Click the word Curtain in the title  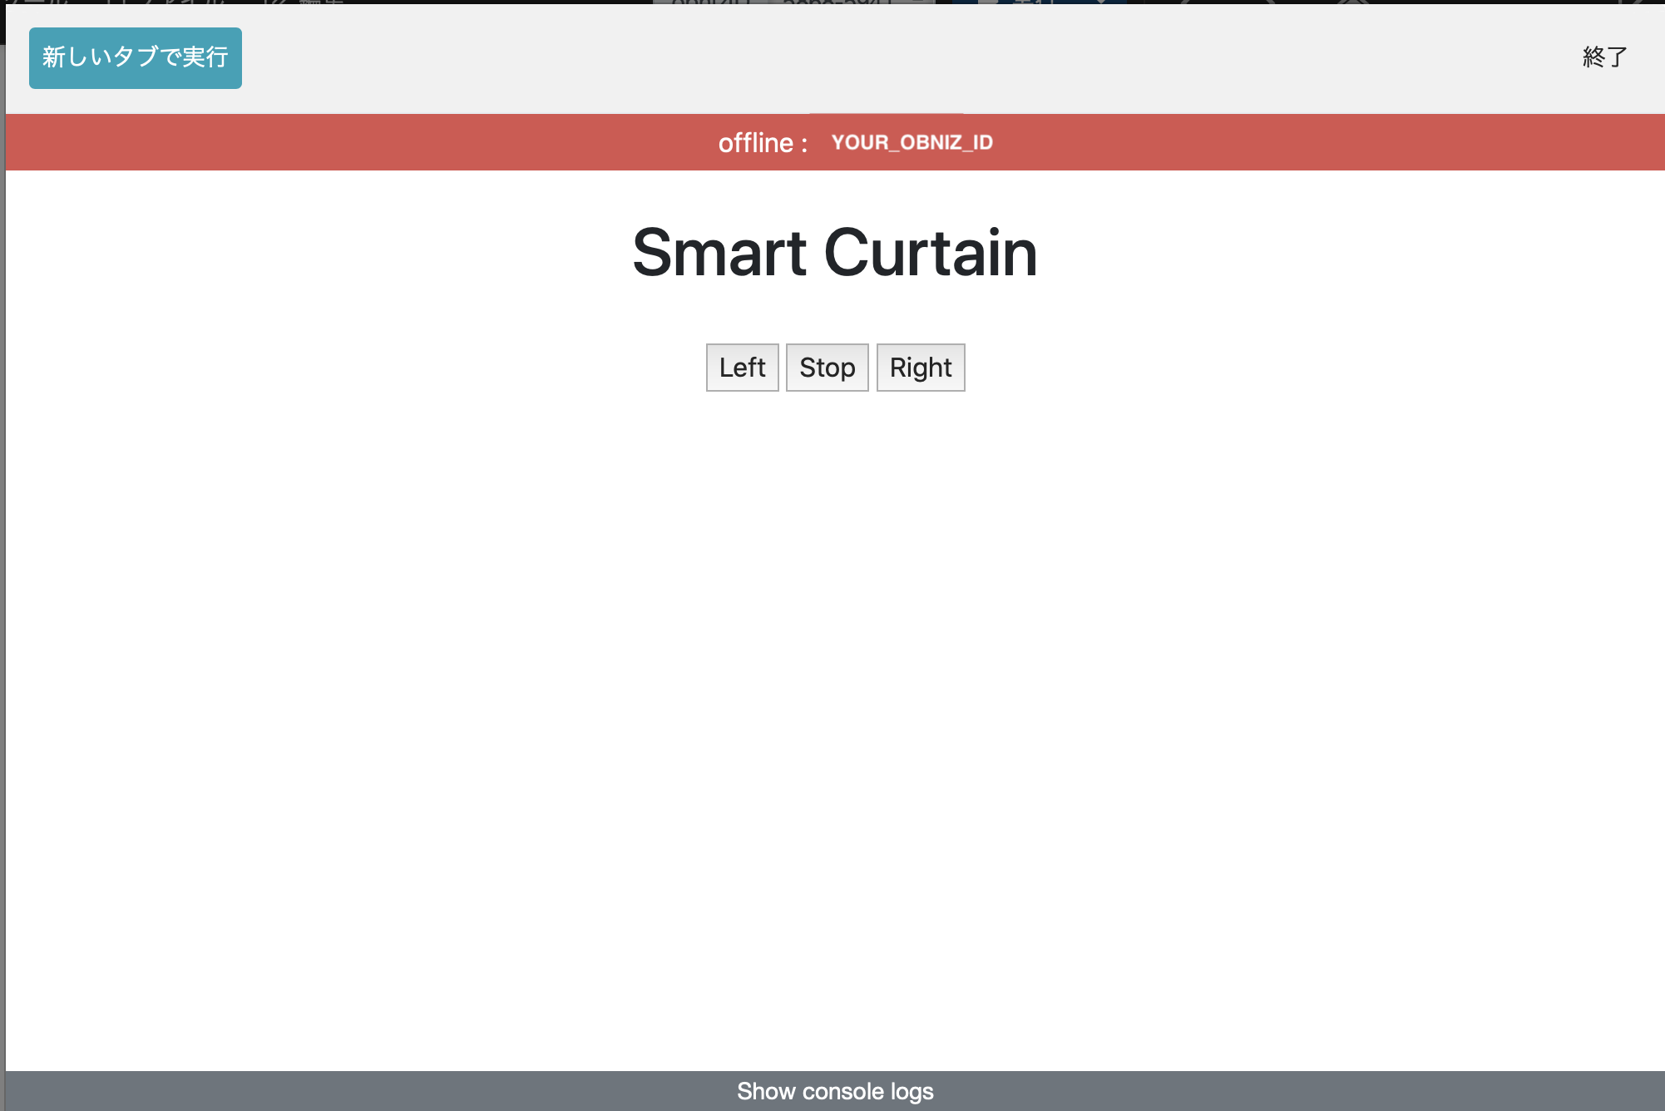(x=930, y=253)
